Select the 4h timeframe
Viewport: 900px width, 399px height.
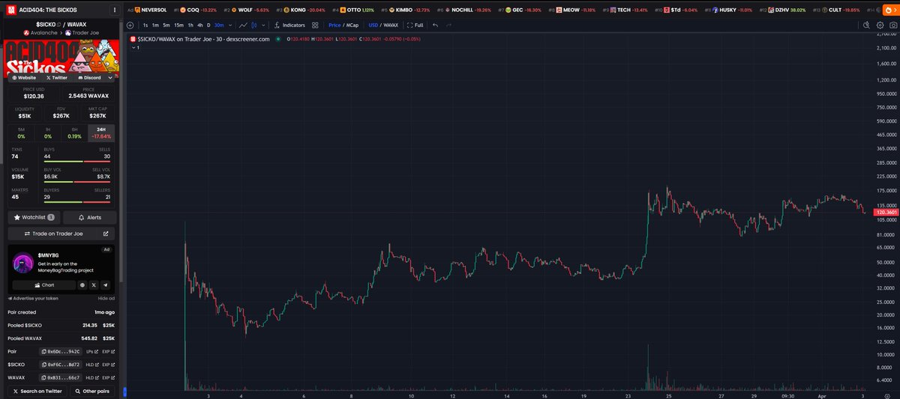[199, 25]
